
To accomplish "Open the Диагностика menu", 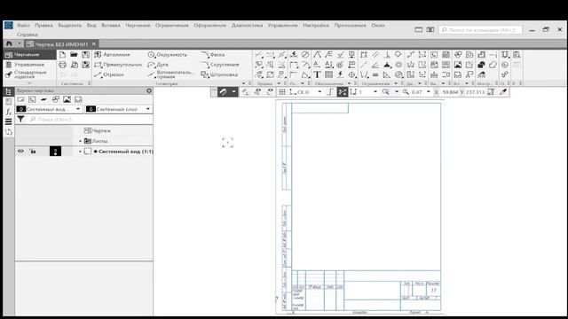I will click(x=247, y=26).
